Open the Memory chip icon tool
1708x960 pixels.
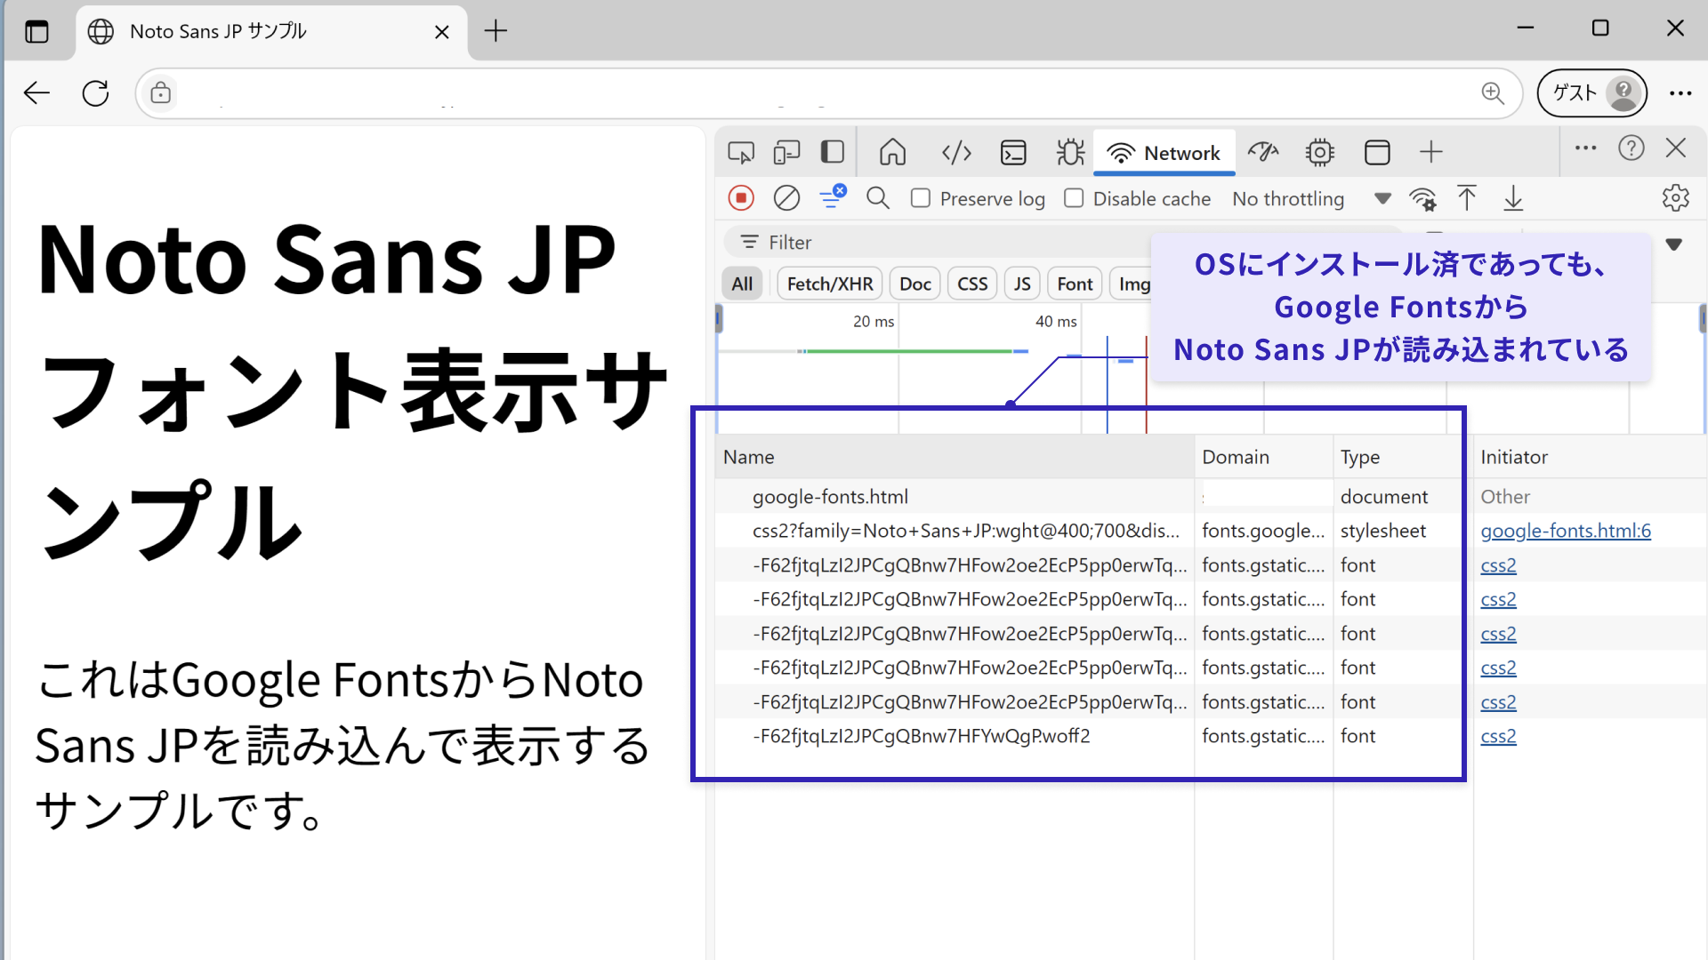[x=1320, y=153]
